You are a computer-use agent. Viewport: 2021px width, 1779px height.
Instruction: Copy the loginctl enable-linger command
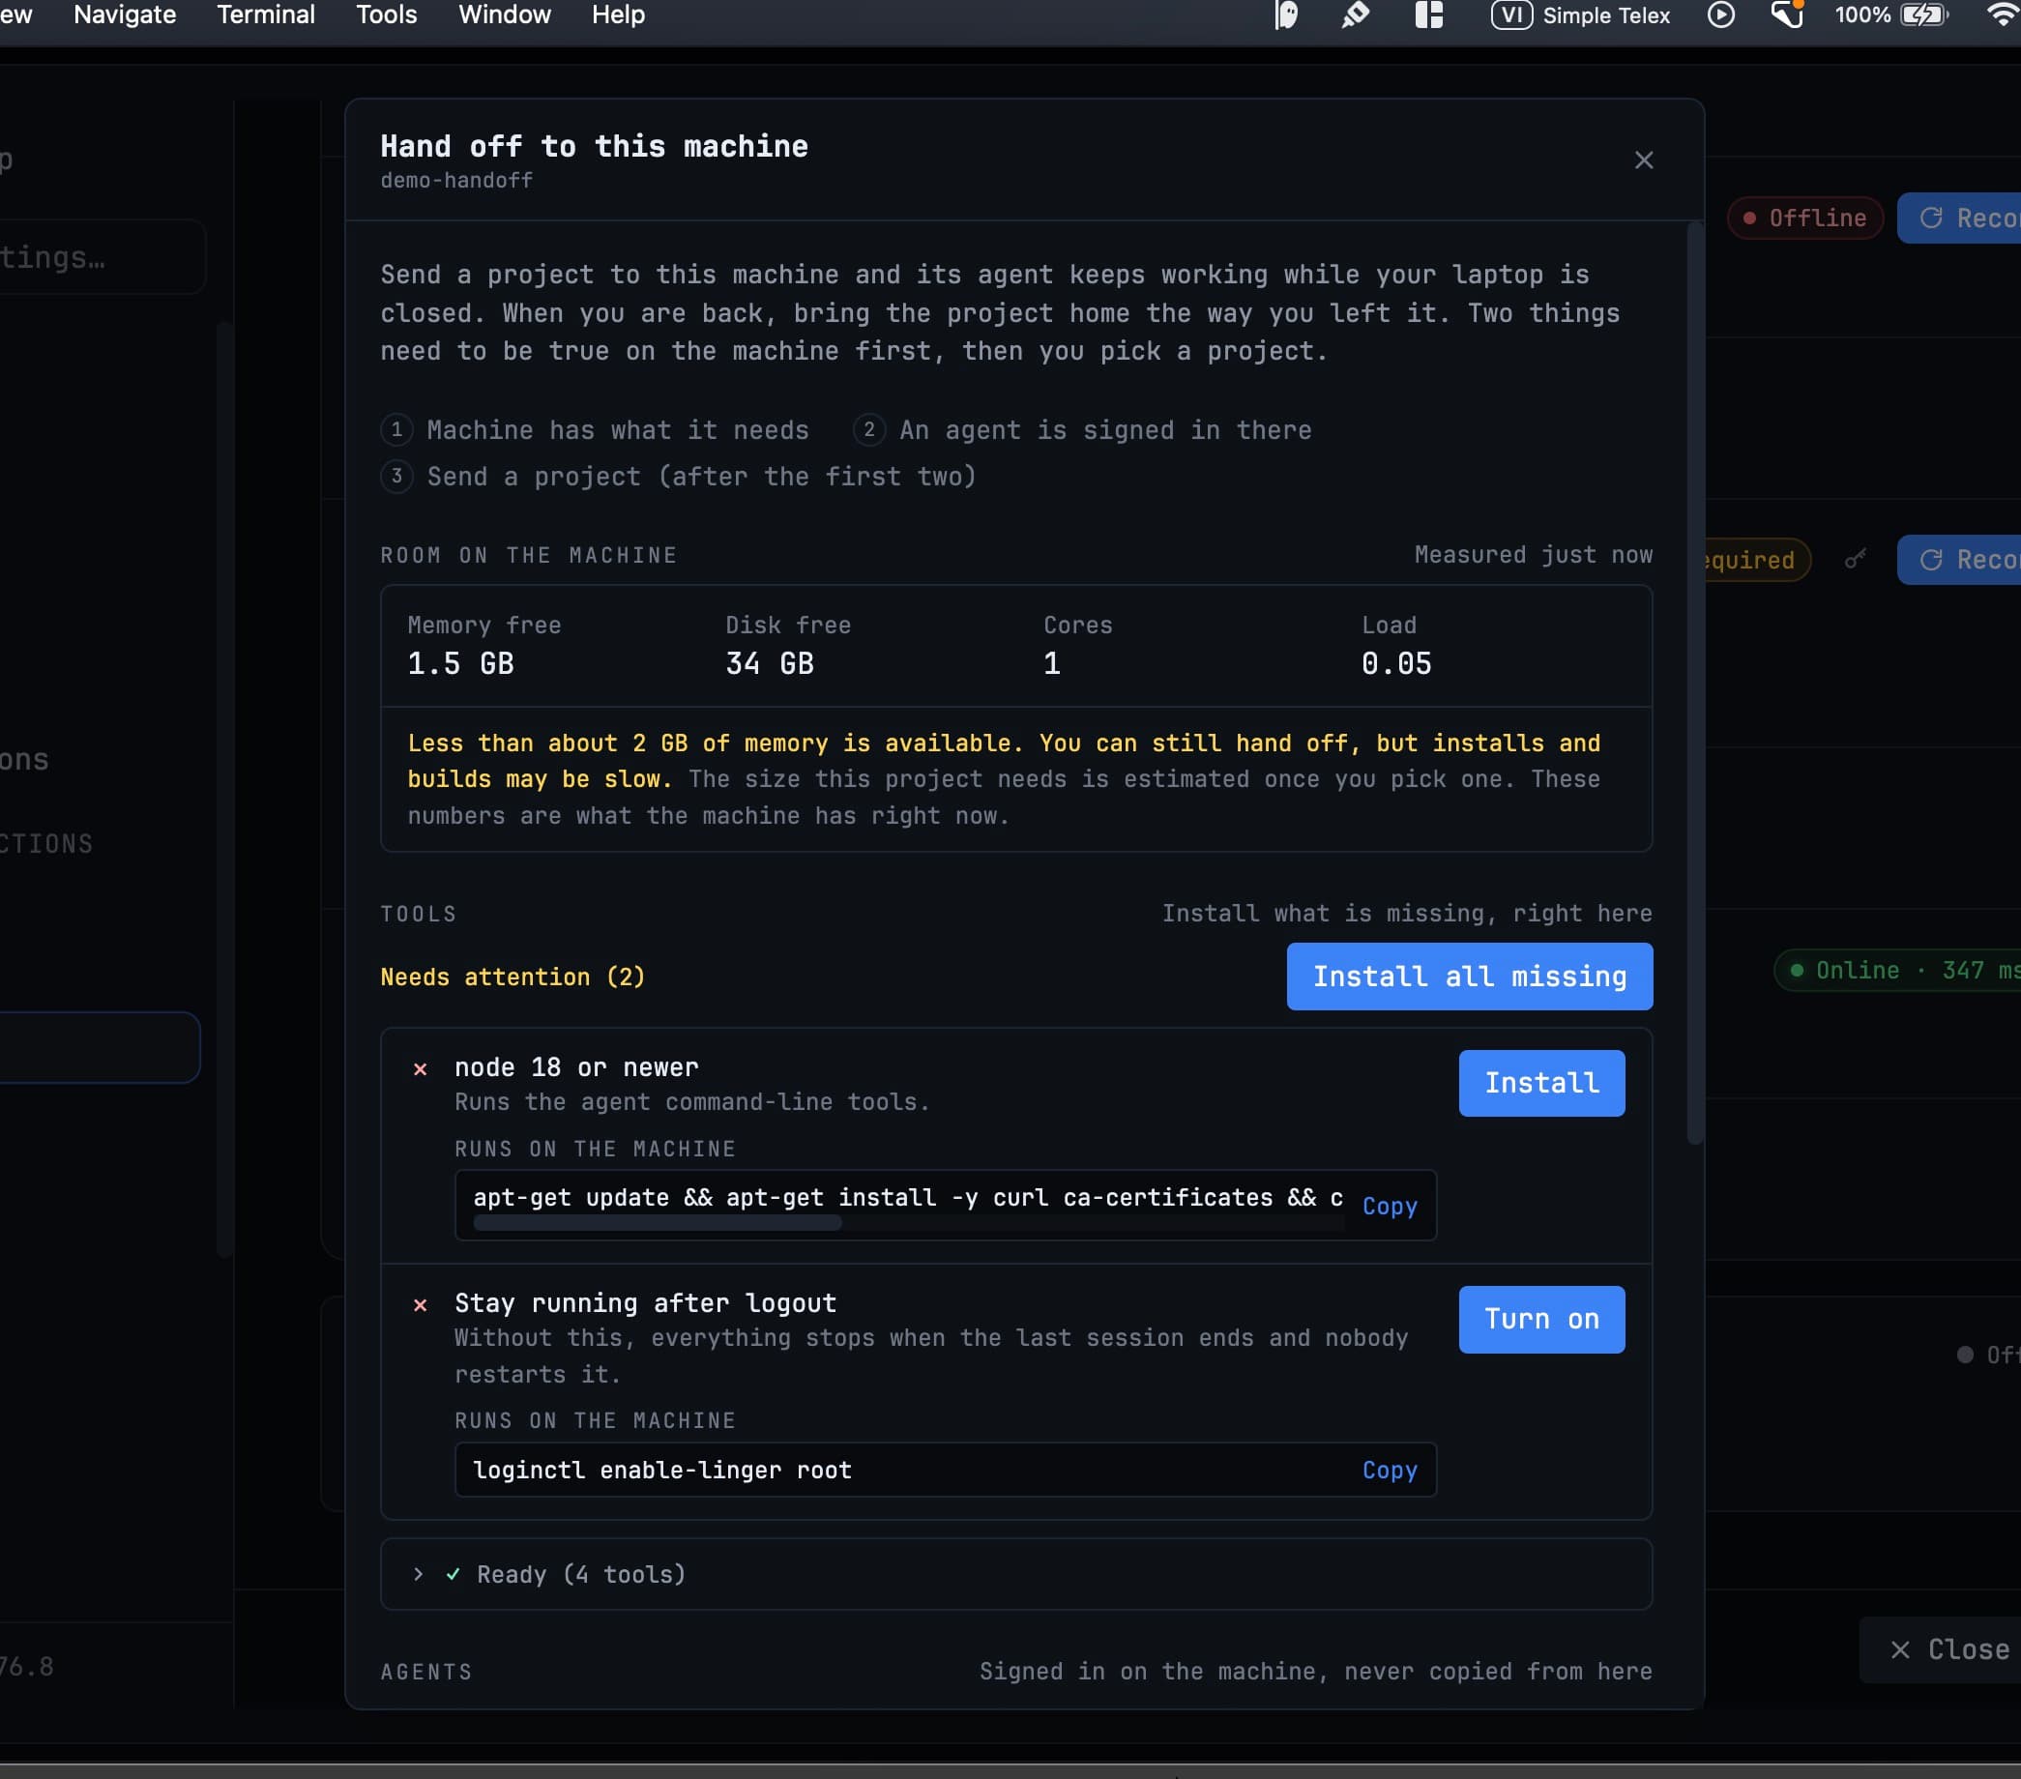coord(1390,1470)
